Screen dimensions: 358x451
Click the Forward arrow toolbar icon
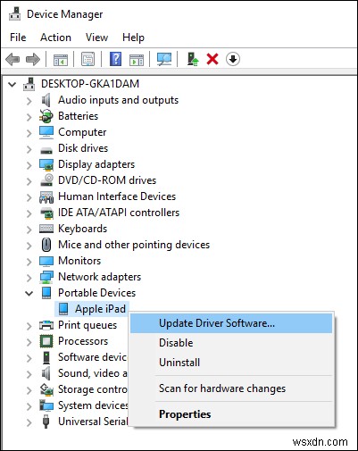pos(33,59)
